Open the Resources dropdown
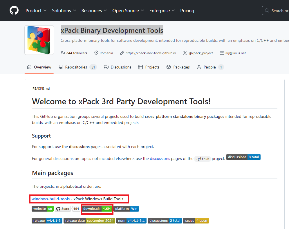Image resolution: width=289 pixels, height=229 pixels. point(94,11)
